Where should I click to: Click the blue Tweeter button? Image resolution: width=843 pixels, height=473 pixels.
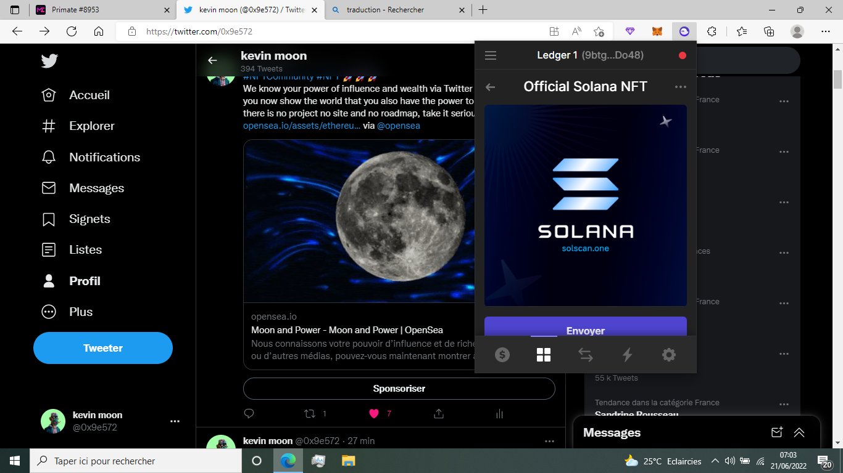[x=103, y=348]
